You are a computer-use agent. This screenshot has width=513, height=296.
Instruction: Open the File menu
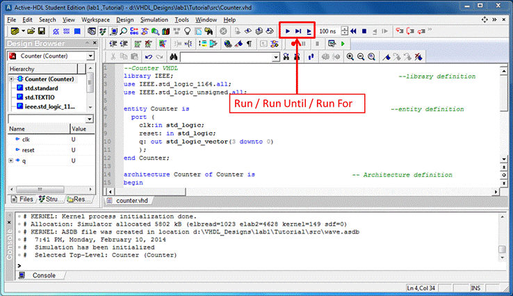[11, 20]
